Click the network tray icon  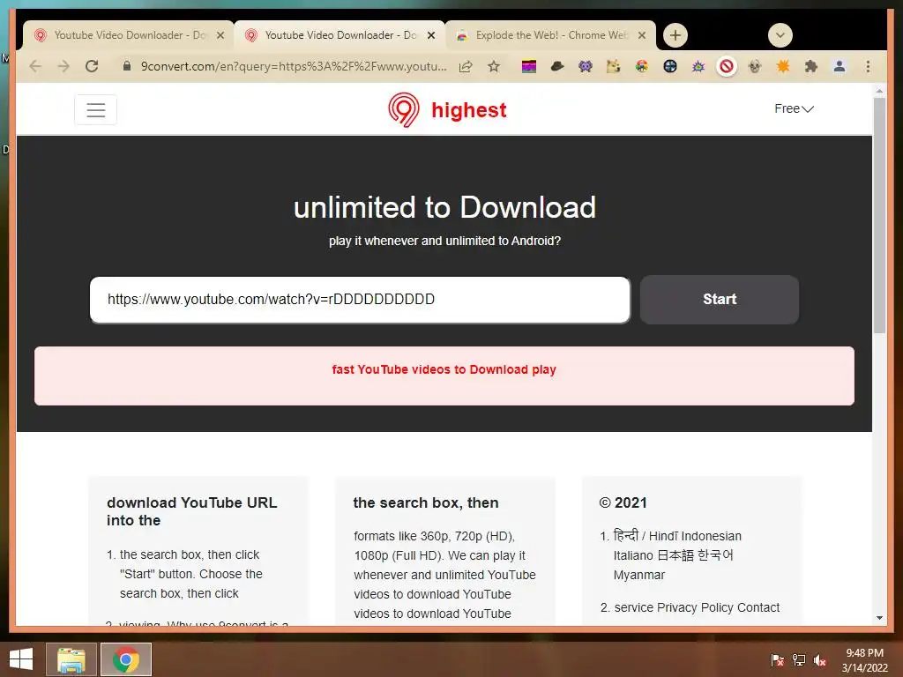(x=799, y=659)
